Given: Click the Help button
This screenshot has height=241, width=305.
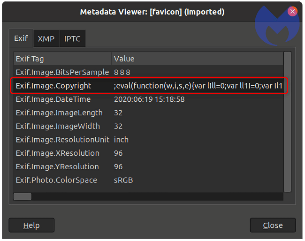Looking at the screenshot, I should (x=31, y=225).
